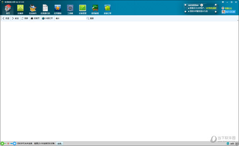Image resolution: width=239 pixels, height=146 pixels.
Task: Open the Tutorial blackboard icon
Action: click(95, 9)
